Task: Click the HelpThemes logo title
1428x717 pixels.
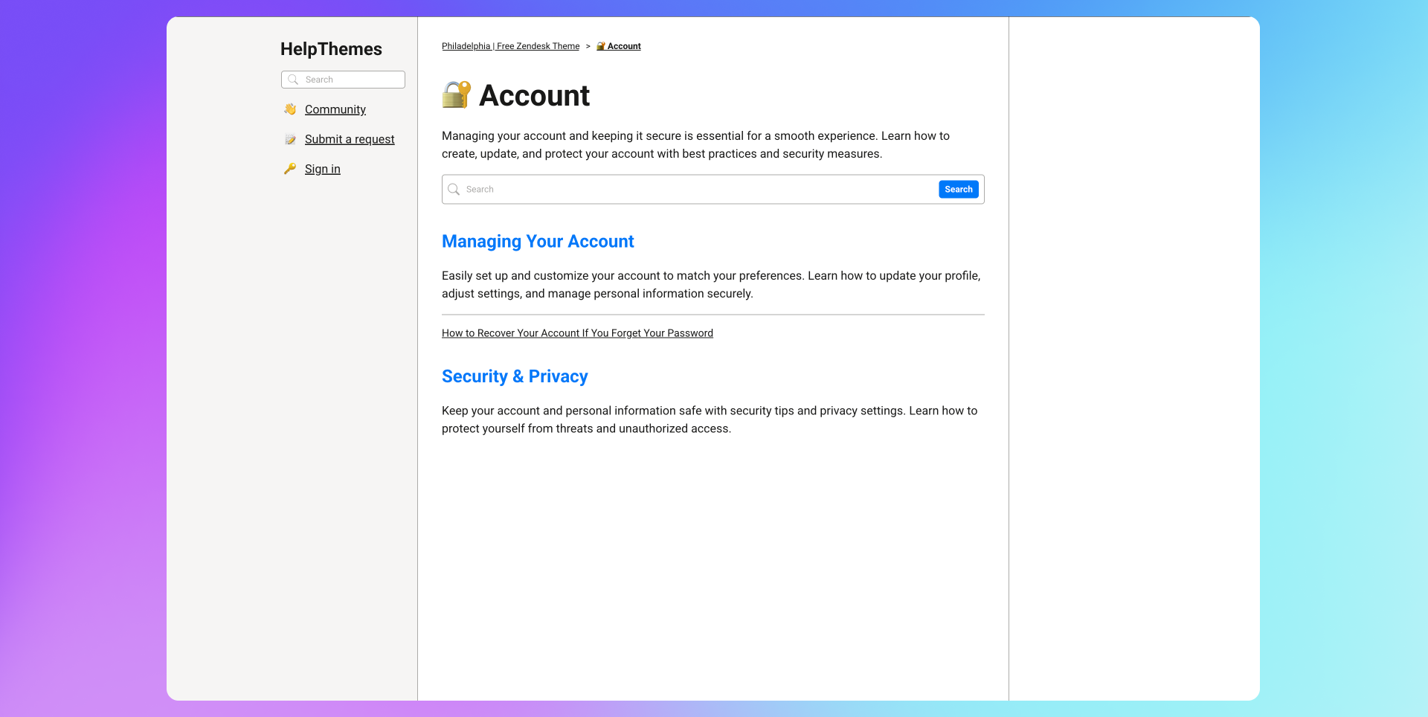Action: click(331, 49)
